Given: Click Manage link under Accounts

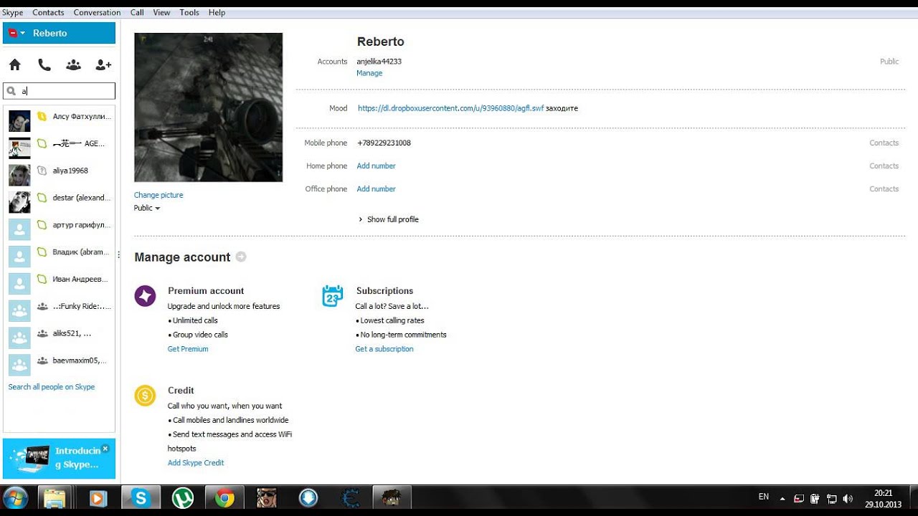Looking at the screenshot, I should click(369, 73).
